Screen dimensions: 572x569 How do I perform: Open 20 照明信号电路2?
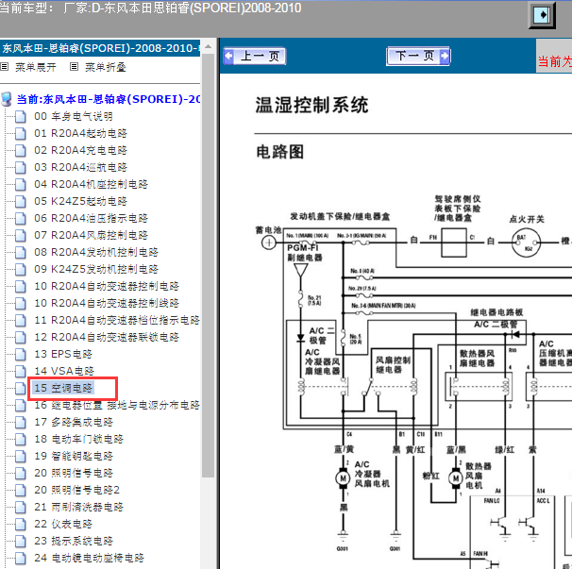pyautogui.click(x=76, y=490)
